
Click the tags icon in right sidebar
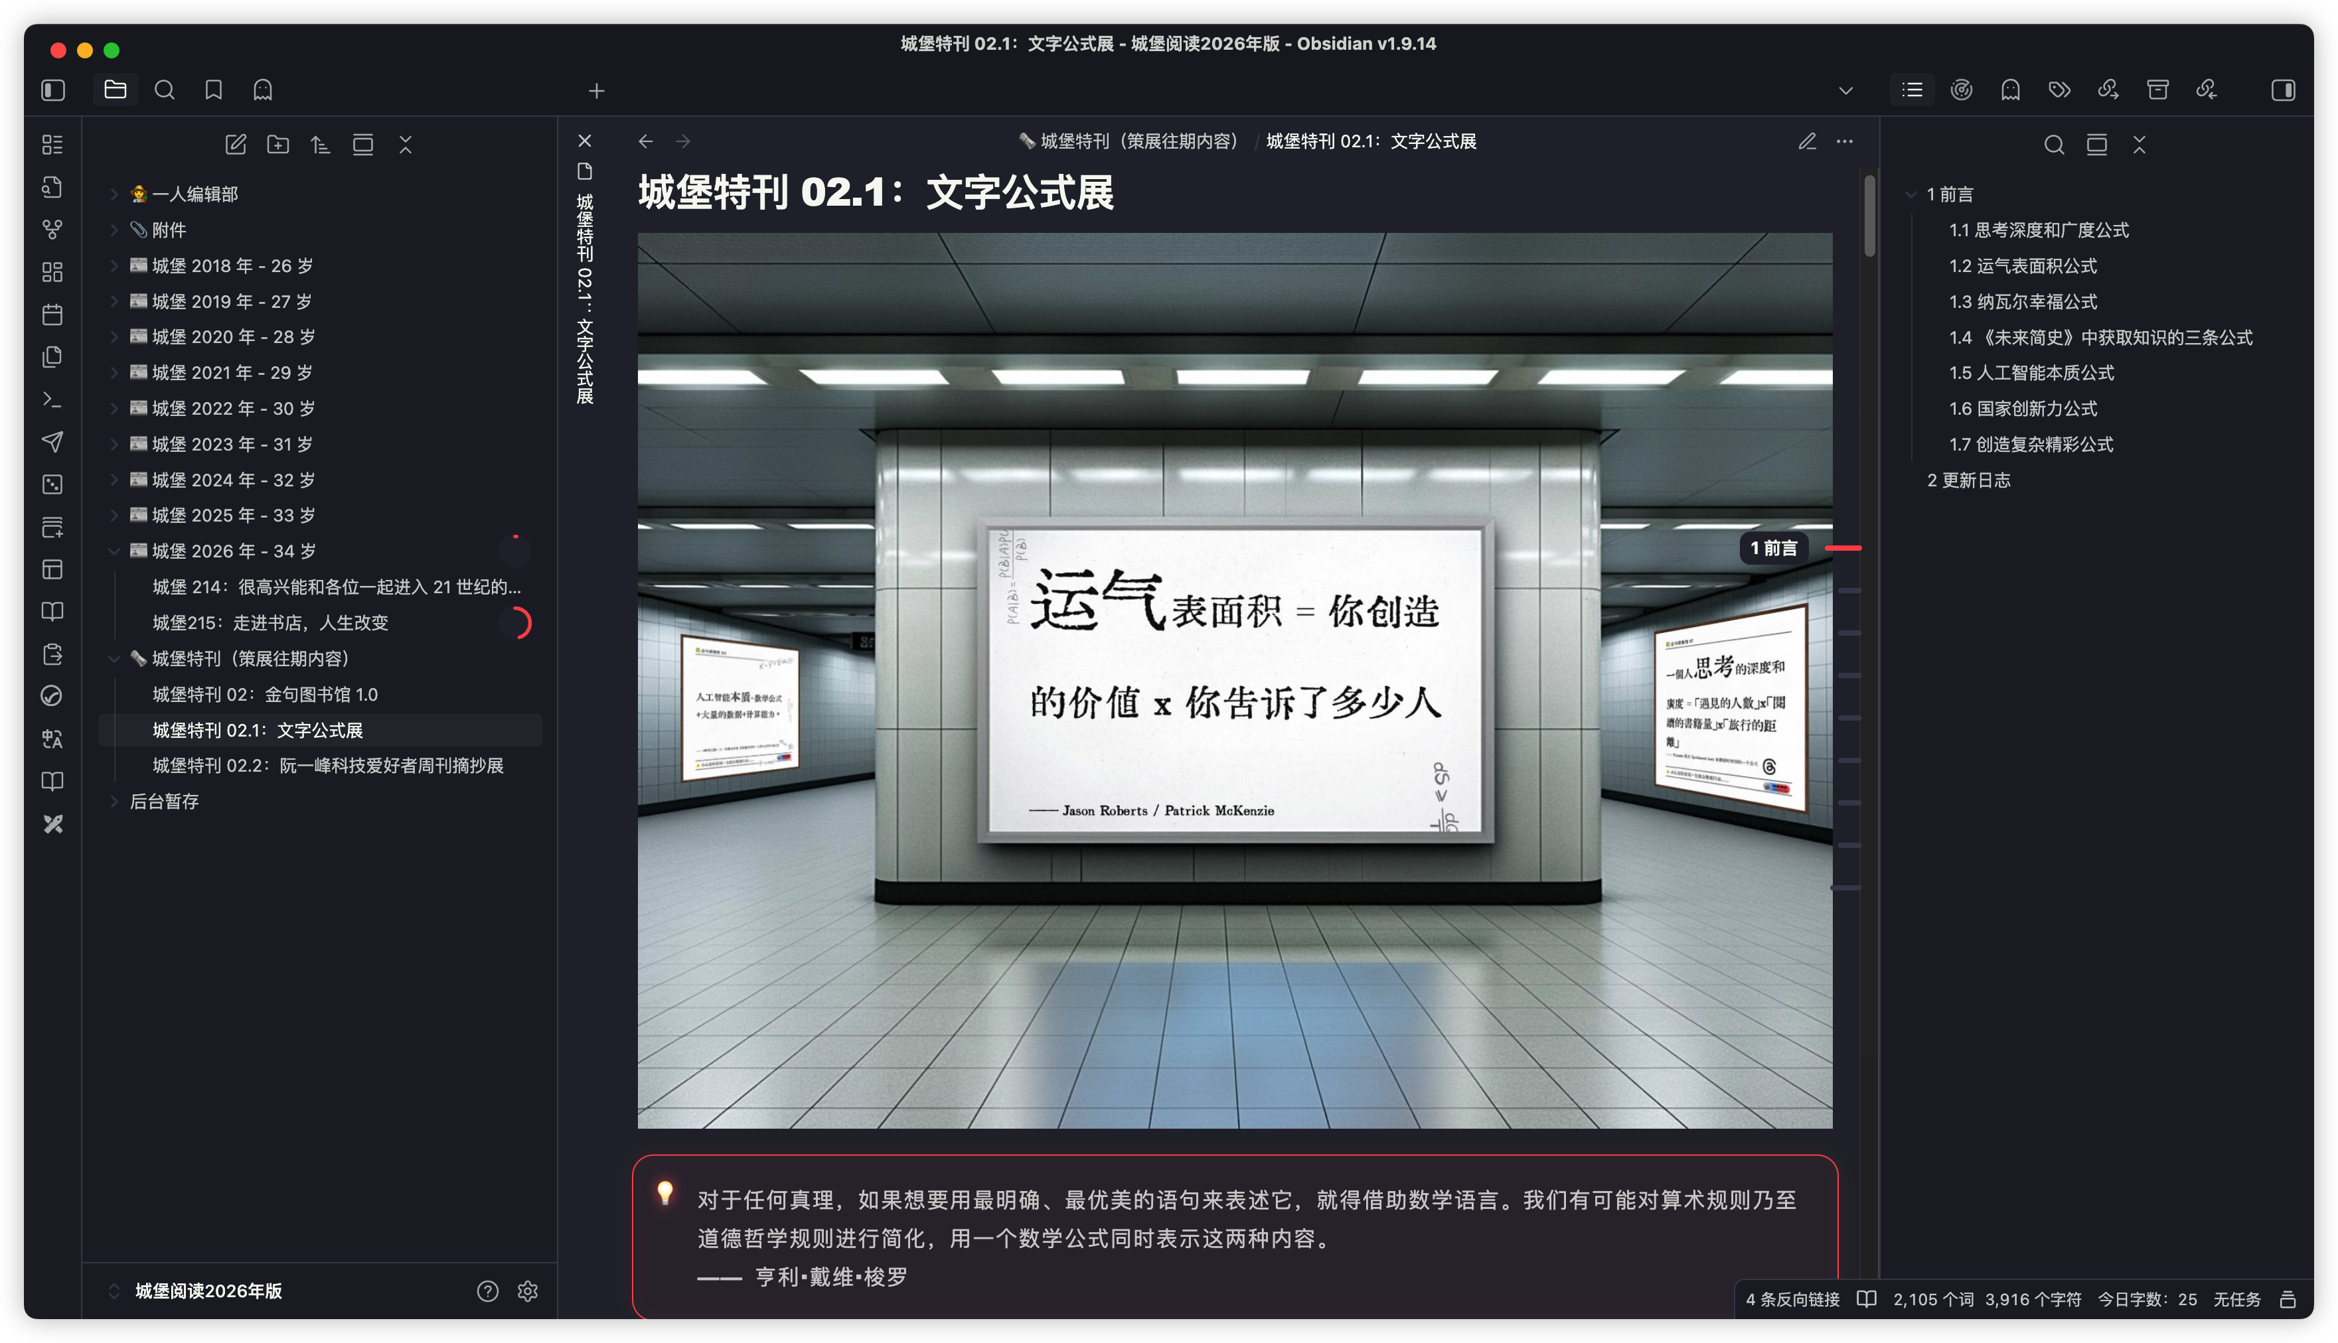pyautogui.click(x=2059, y=90)
